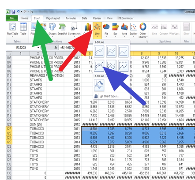Open the Bar chart menu
Image resolution: width=195 pixels, height=180 pixels.
(x=115, y=30)
